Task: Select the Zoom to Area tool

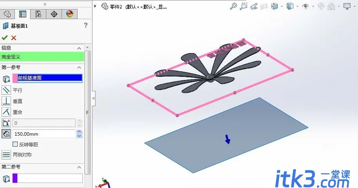Action: [243, 6]
